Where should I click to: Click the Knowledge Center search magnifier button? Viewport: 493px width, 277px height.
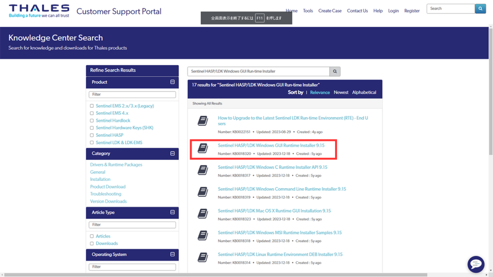335,71
